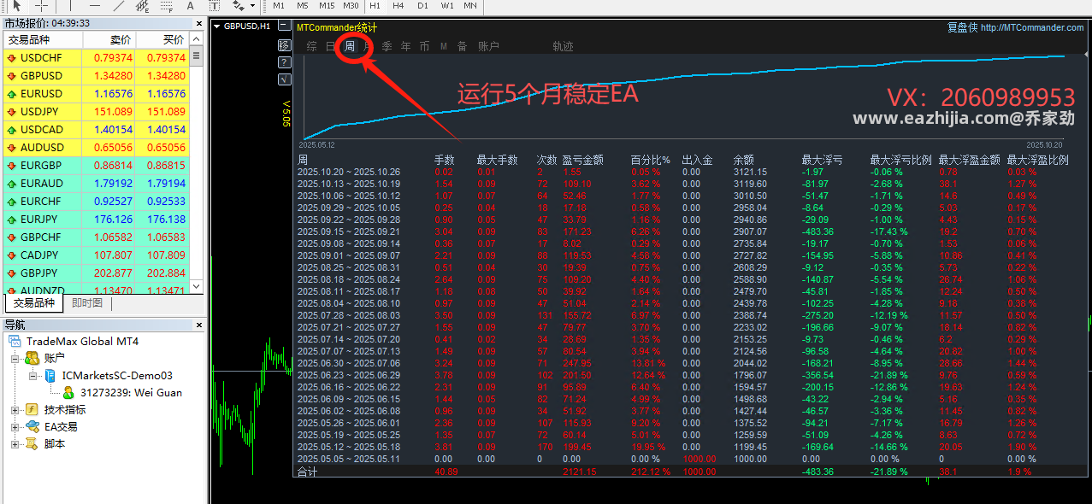Click the 交易品种 column header
1092x504 pixels.
point(43,40)
